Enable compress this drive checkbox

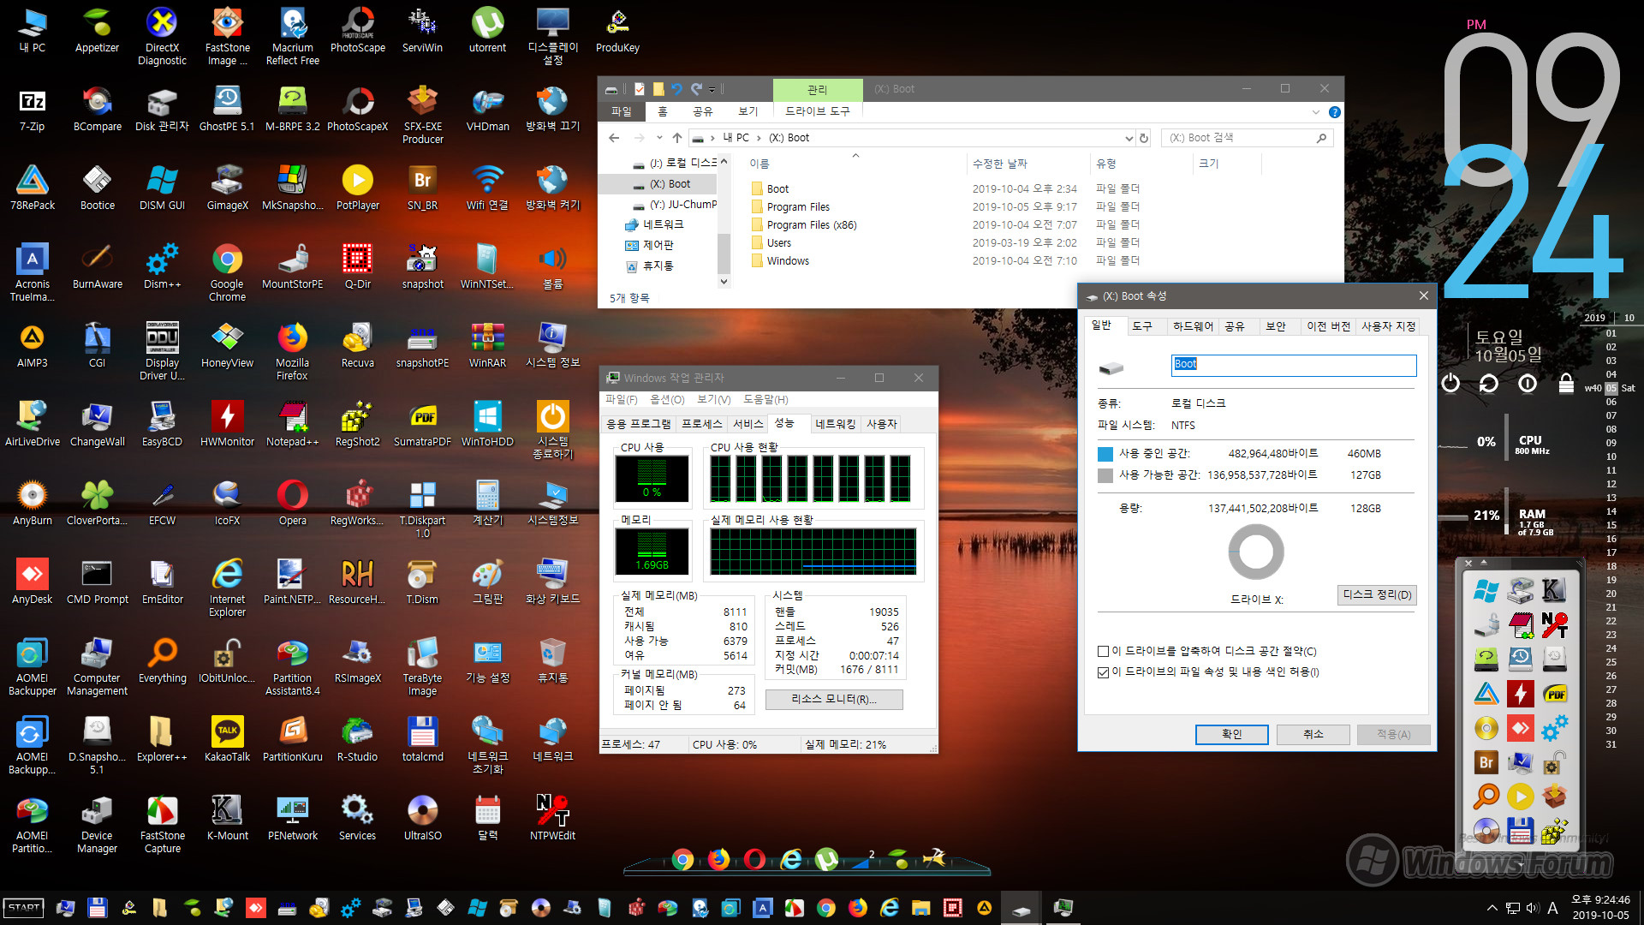pyautogui.click(x=1104, y=651)
